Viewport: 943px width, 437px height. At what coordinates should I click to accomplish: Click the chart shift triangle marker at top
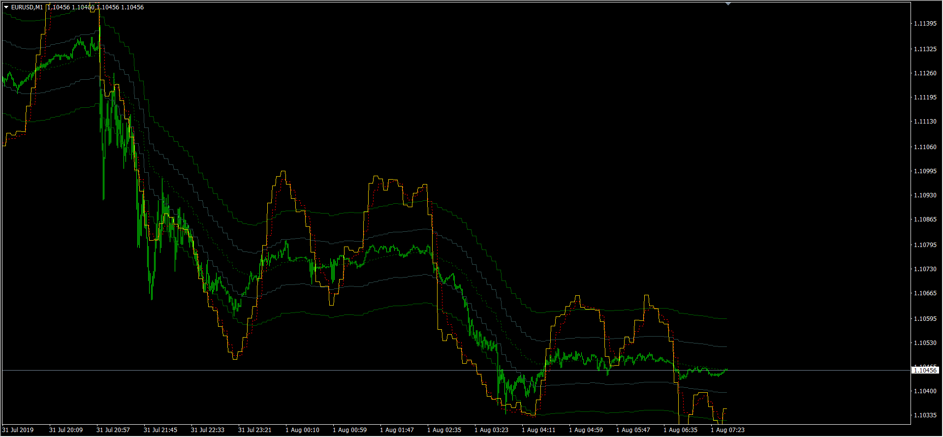[728, 4]
